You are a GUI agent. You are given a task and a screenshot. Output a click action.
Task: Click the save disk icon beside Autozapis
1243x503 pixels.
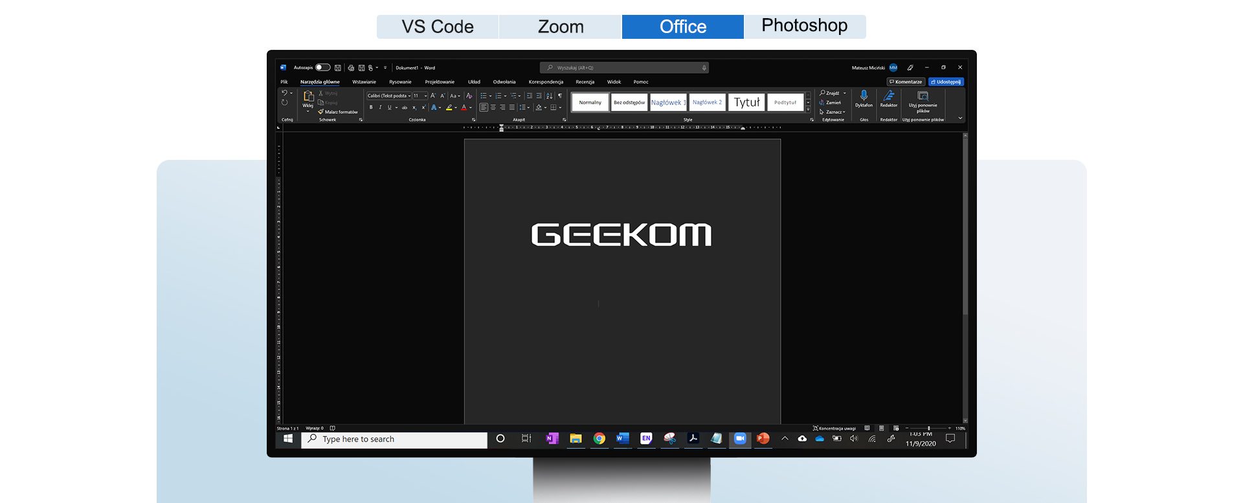[x=337, y=67]
